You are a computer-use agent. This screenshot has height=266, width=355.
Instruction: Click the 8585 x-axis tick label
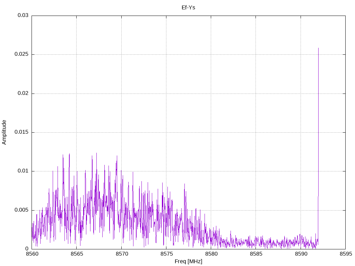click(x=256, y=254)
